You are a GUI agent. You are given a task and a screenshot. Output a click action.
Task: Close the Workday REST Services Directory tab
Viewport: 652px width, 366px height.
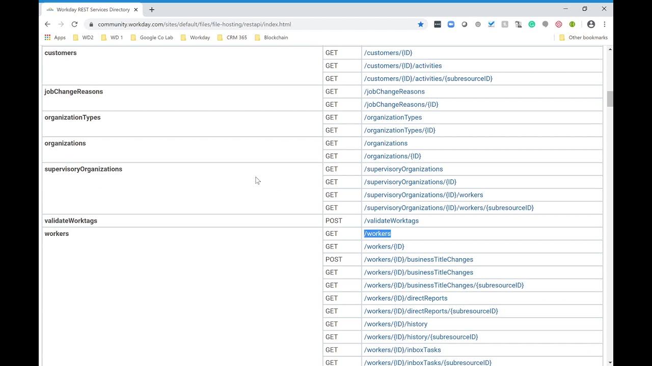pos(136,9)
